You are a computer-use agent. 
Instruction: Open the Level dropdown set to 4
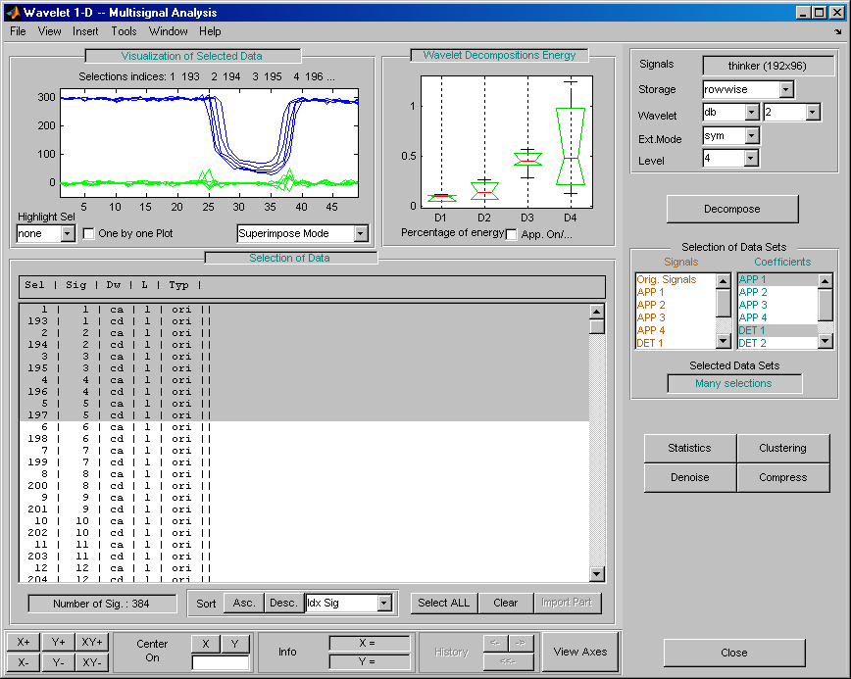pos(750,159)
